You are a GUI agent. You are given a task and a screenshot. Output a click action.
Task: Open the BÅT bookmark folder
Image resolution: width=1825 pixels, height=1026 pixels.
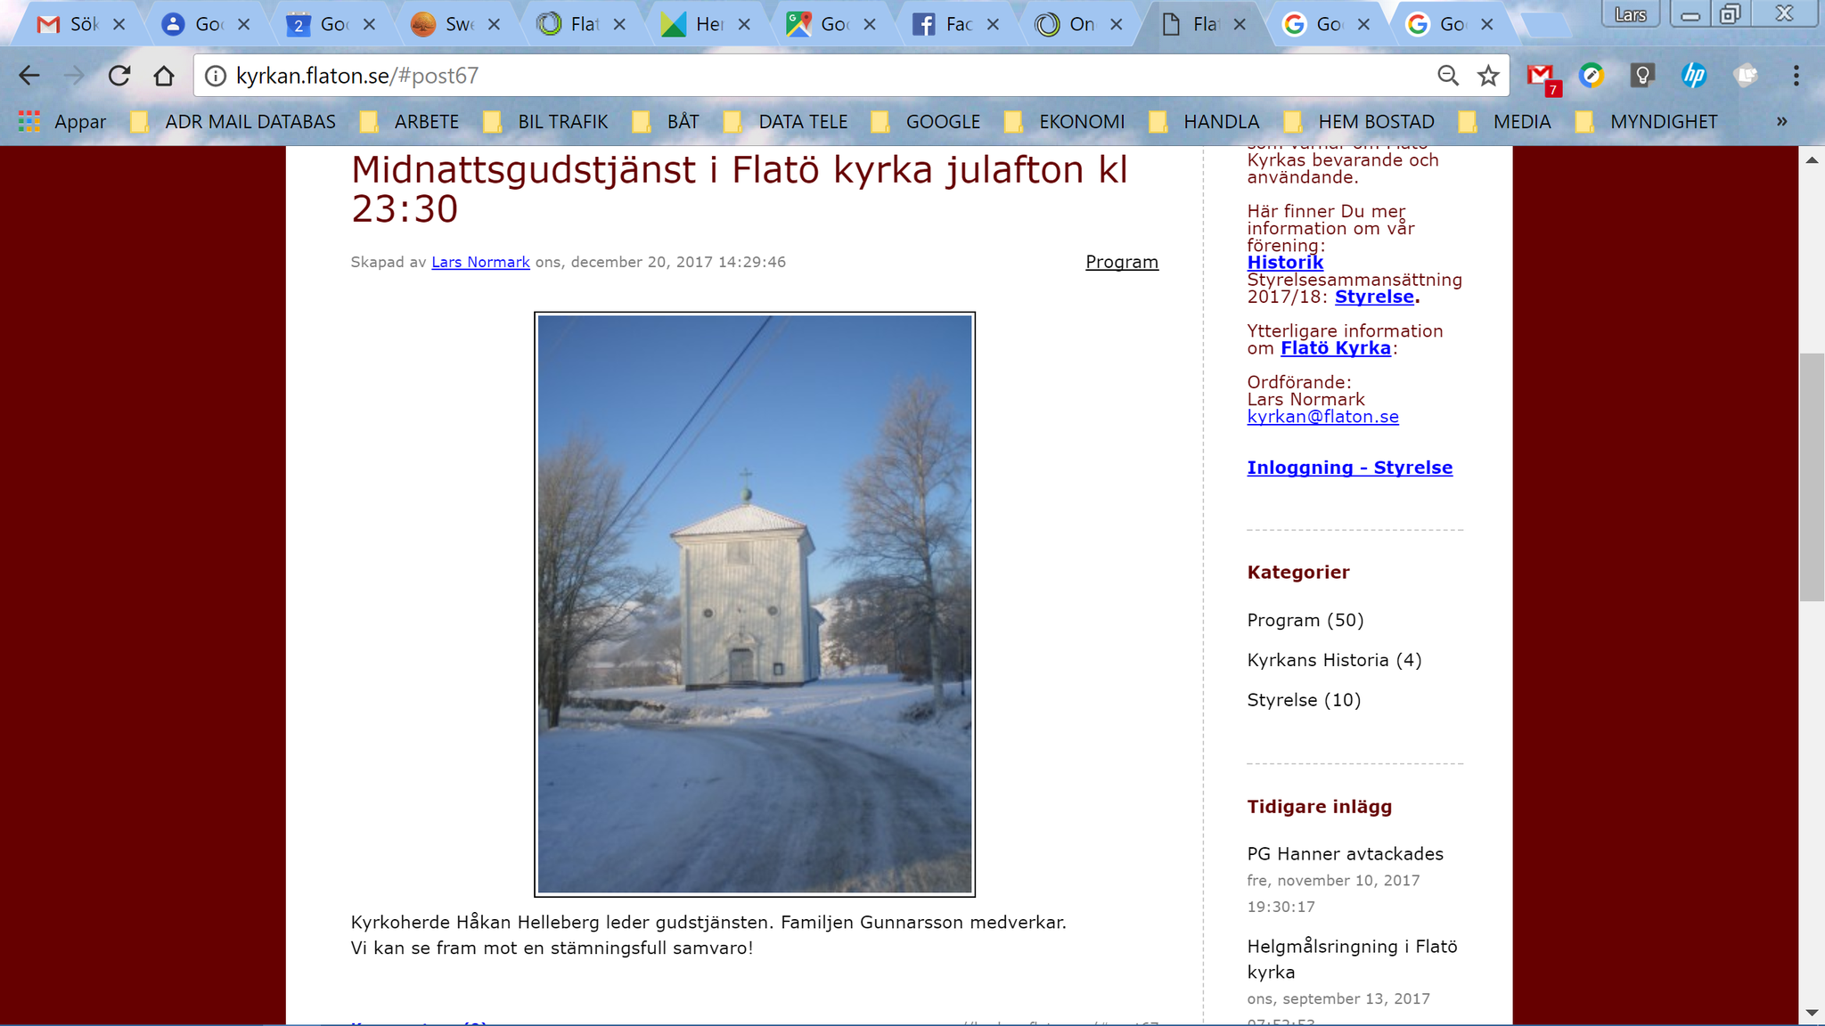point(666,121)
